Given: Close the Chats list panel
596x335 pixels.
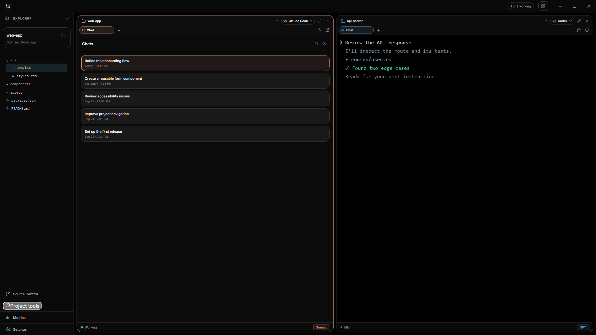Looking at the screenshot, I should [x=325, y=44].
